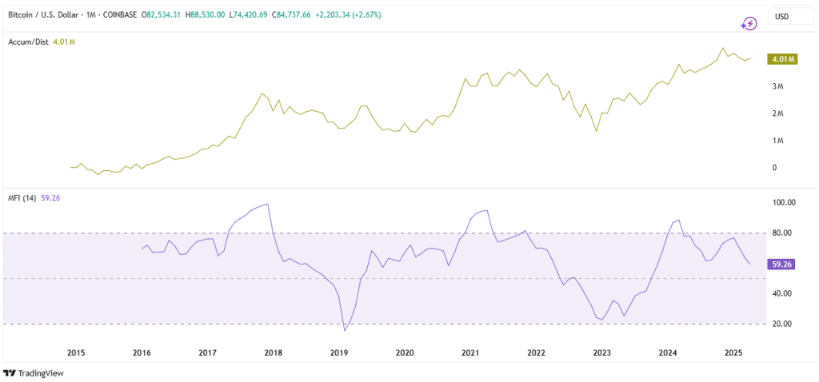819x382 pixels.
Task: Click the 4.01M Accum/Dist price tag
Action: click(782, 59)
